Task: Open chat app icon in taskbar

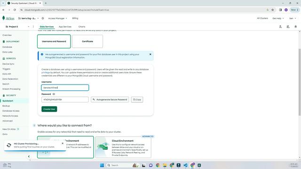Action: [x=150, y=165]
